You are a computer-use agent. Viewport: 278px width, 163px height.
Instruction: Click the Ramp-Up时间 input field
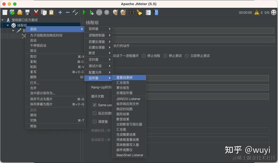tap(207, 87)
